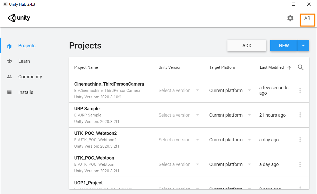Open three-dot menu for UTK_POC_Webtoon2
The height and width of the screenshot is (194, 317).
(300, 140)
